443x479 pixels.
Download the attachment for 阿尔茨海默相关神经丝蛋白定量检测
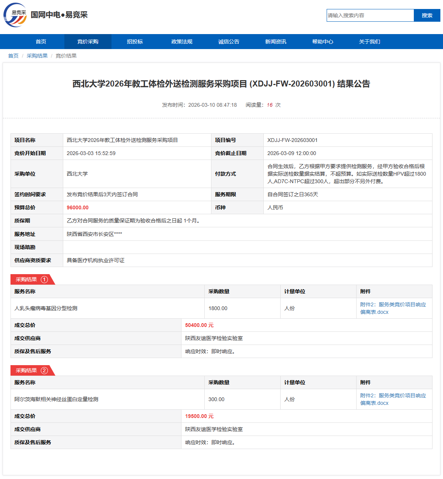pyautogui.click(x=393, y=399)
